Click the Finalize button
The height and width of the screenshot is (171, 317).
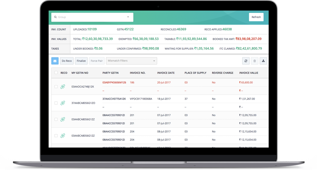coord(81,61)
